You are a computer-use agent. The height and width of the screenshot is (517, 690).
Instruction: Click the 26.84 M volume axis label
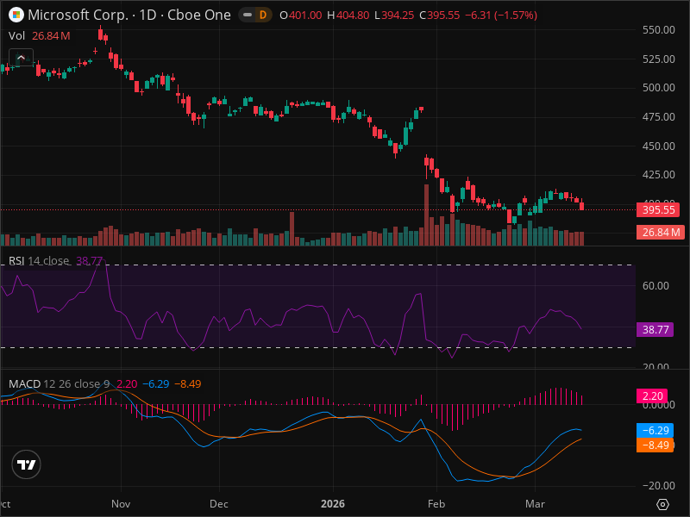[661, 232]
